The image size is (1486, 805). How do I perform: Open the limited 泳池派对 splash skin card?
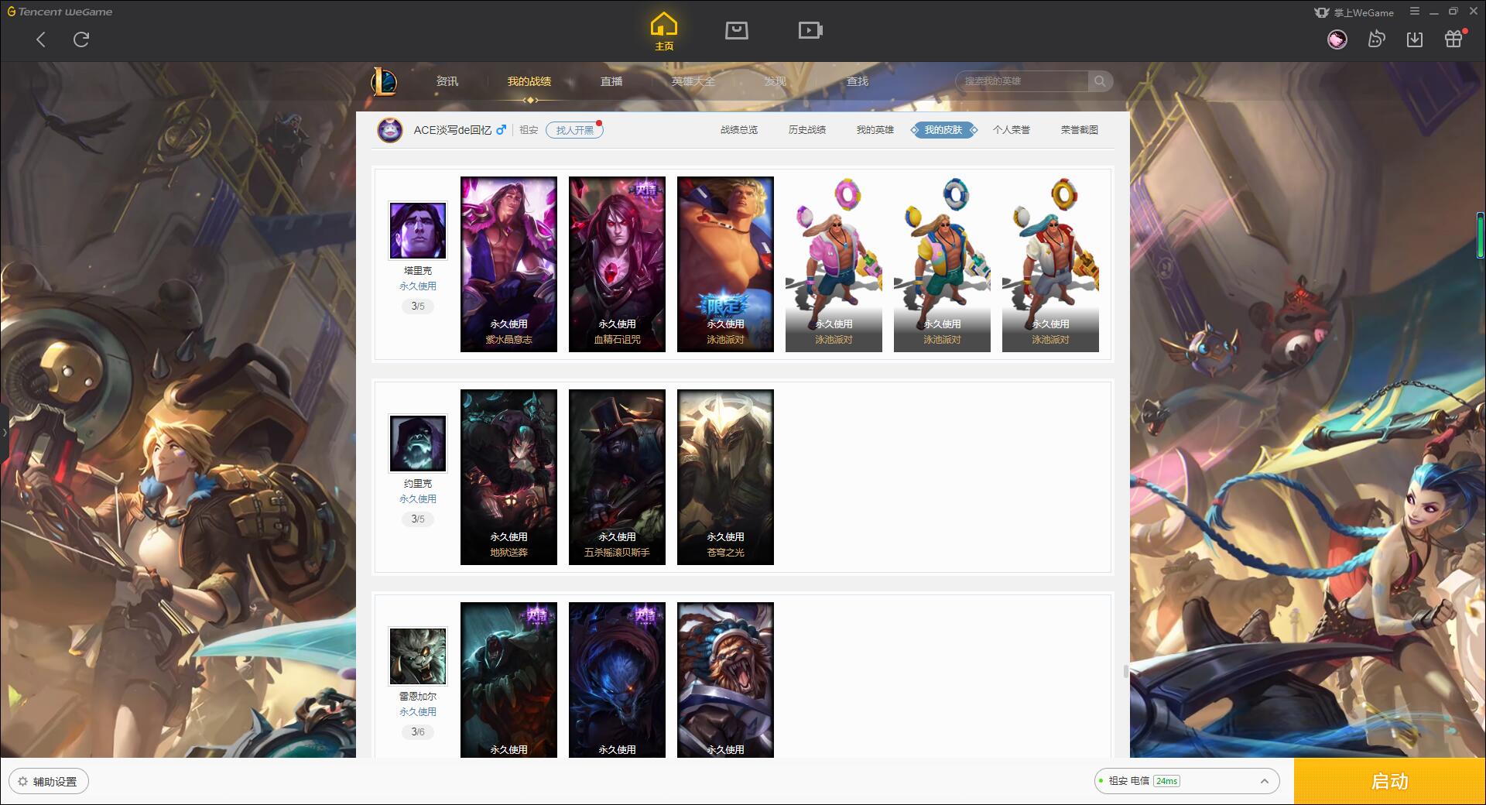click(725, 264)
